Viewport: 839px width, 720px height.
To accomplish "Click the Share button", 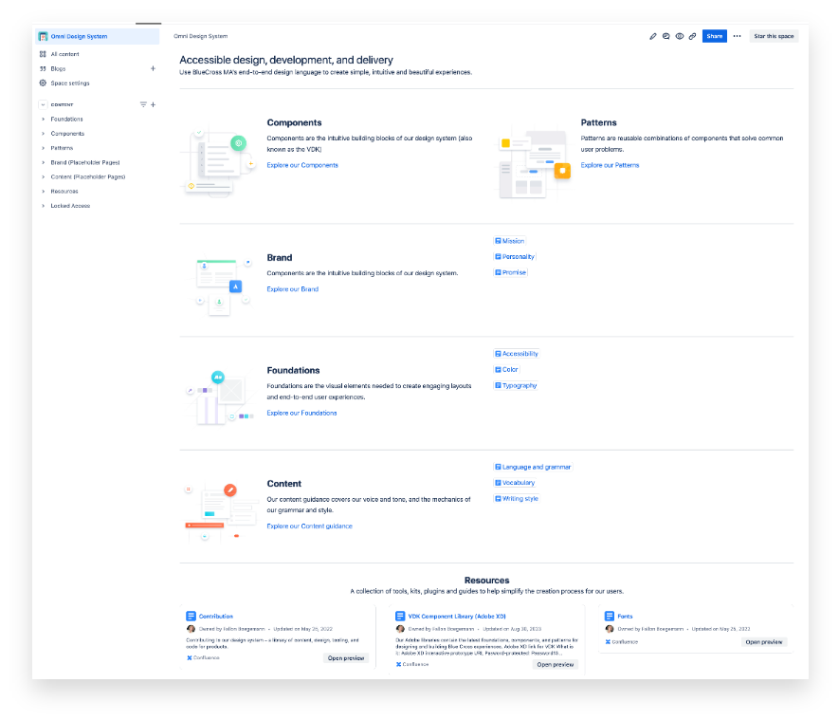I will (x=714, y=36).
